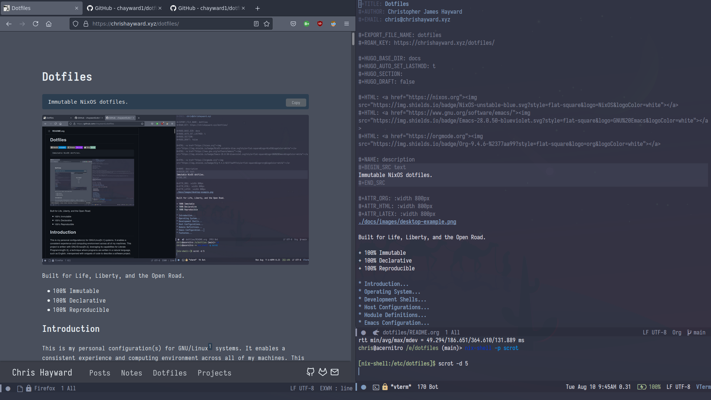This screenshot has width=711, height=400.
Task: Click the Firefox bookmark star icon
Action: point(267,23)
